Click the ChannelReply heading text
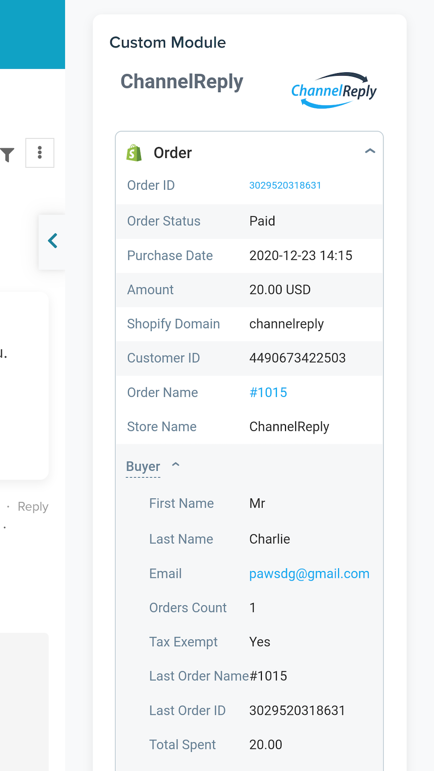This screenshot has width=434, height=771. coord(182,81)
